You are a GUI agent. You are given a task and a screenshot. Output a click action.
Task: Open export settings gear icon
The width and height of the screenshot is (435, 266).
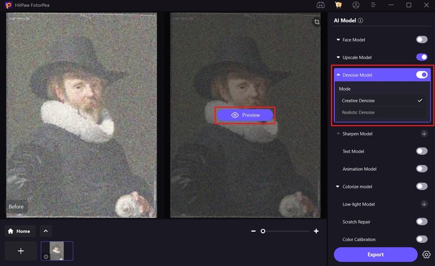click(426, 254)
